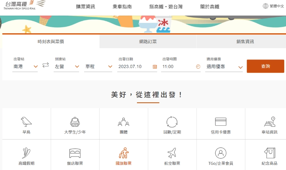Expand the 出發站 南港 dropdown
The width and height of the screenshot is (286, 170).
pyautogui.click(x=25, y=67)
